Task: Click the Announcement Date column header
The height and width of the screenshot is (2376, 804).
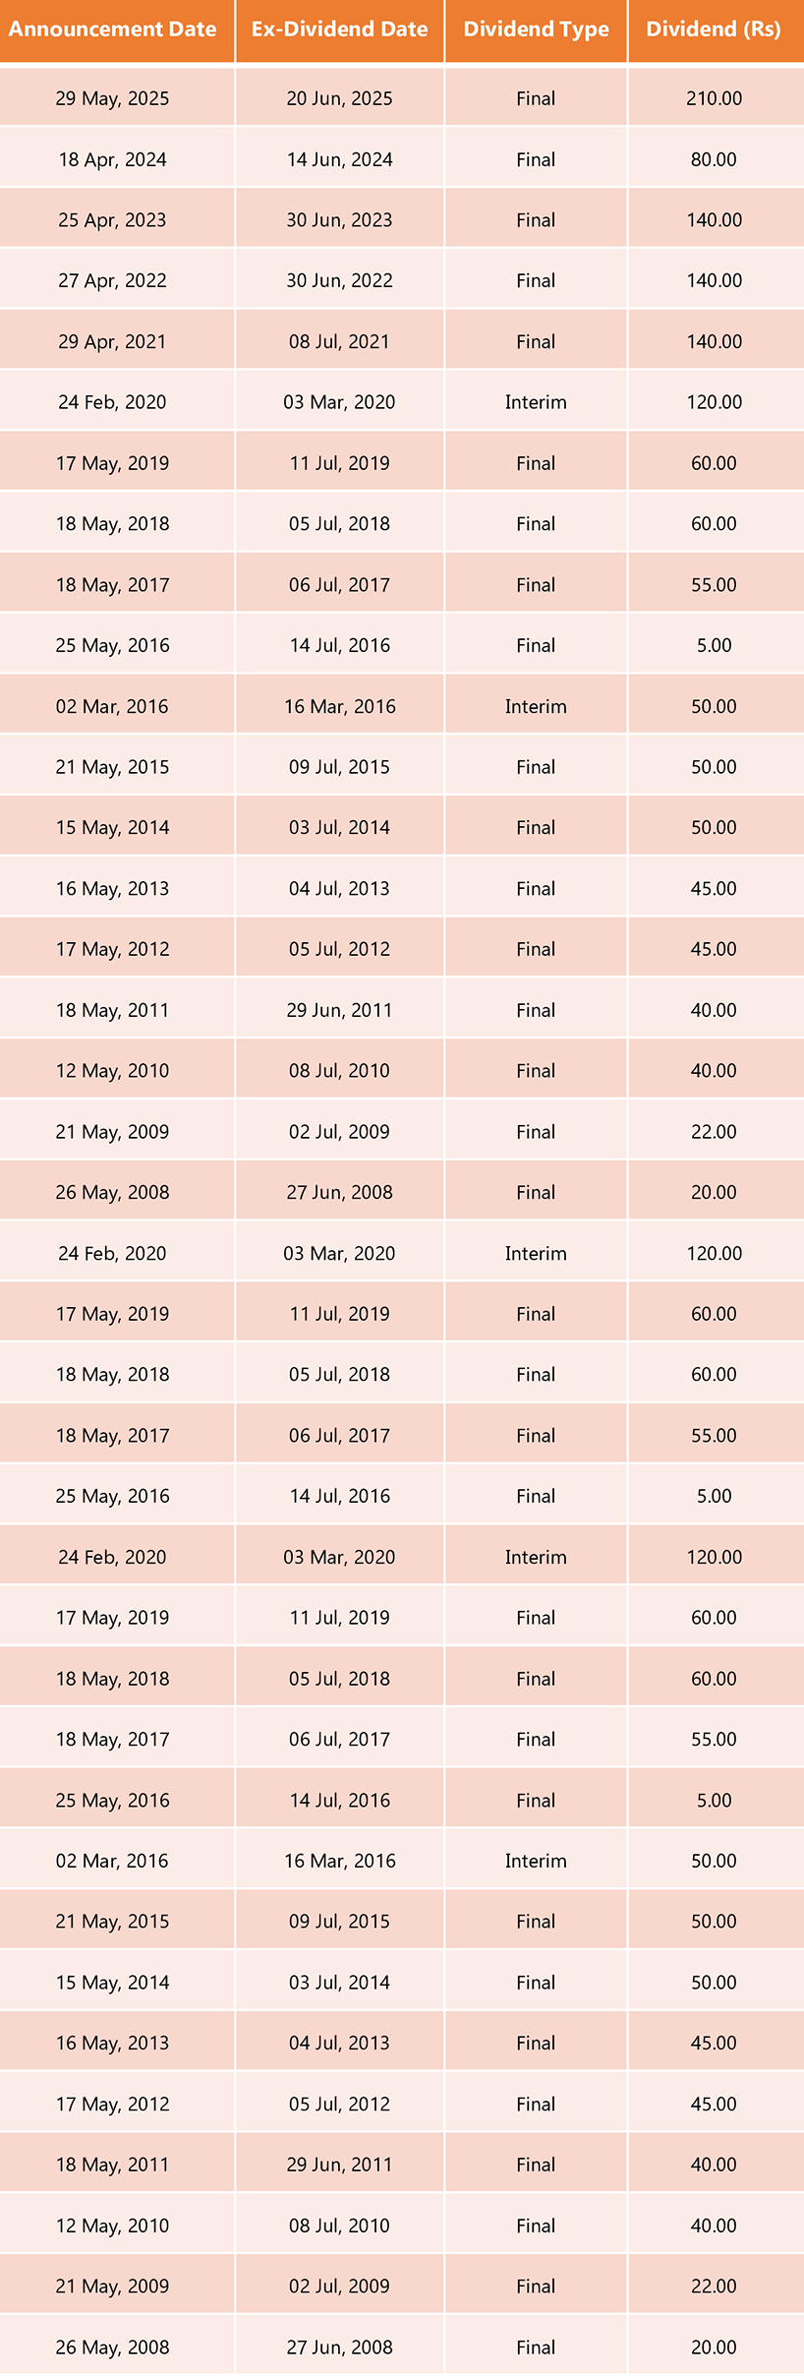Action: point(112,30)
